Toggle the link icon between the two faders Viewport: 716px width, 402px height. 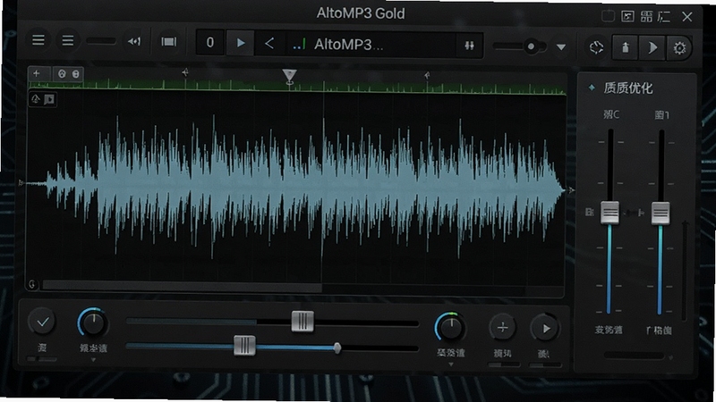pyautogui.click(x=635, y=213)
